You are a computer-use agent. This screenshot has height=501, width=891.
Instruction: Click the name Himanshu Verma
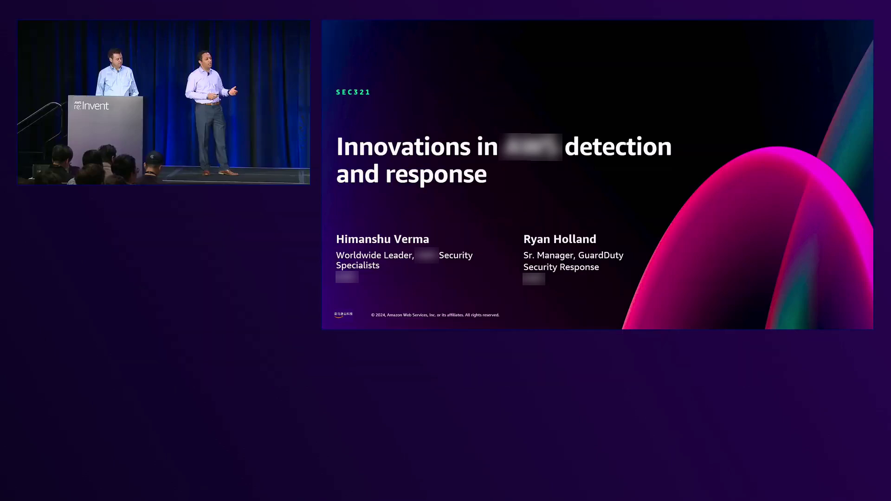coord(382,239)
